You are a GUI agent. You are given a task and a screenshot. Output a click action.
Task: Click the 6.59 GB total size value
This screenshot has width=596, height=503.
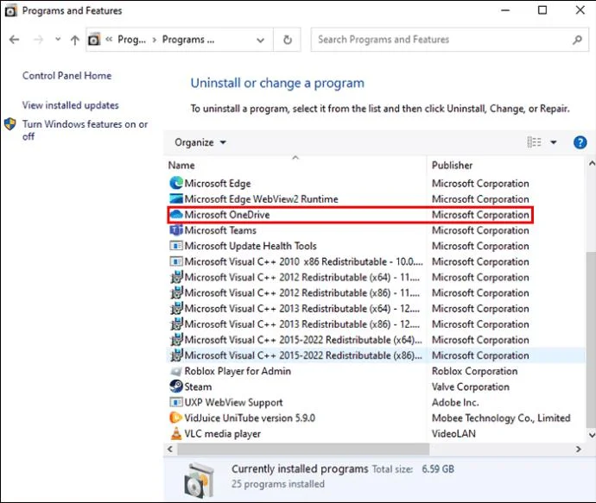click(438, 469)
